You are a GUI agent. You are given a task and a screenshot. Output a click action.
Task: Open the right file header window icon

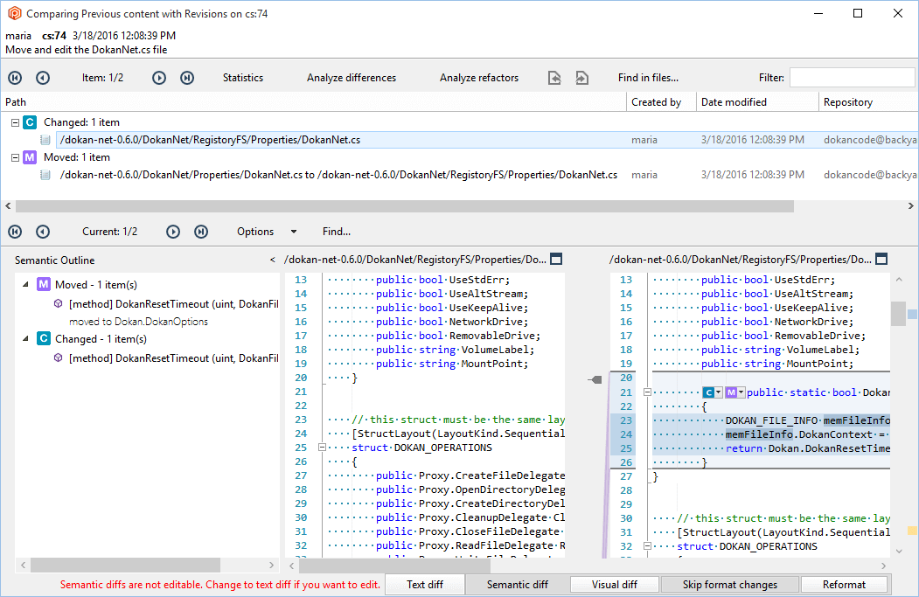(881, 259)
